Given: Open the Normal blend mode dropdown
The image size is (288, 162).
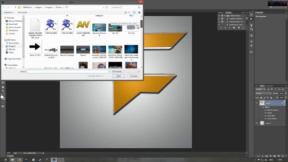Looking at the screenshot, I should coord(263,94).
